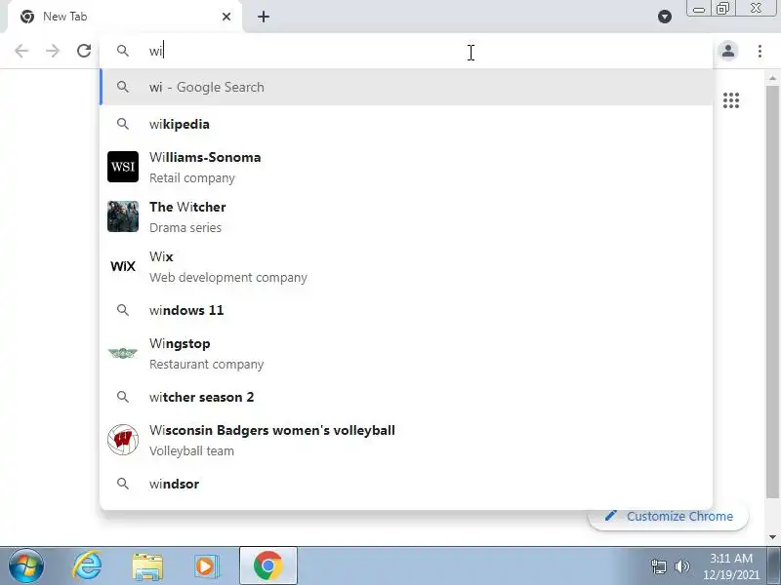Click the Wingstop logo icon
781x585 pixels.
pyautogui.click(x=123, y=353)
